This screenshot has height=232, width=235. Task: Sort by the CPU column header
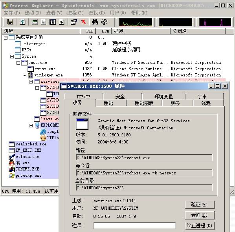coord(104,31)
